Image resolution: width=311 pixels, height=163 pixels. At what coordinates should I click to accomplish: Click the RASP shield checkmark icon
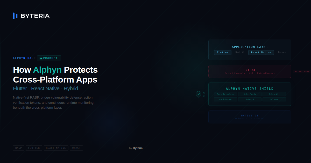199,94
